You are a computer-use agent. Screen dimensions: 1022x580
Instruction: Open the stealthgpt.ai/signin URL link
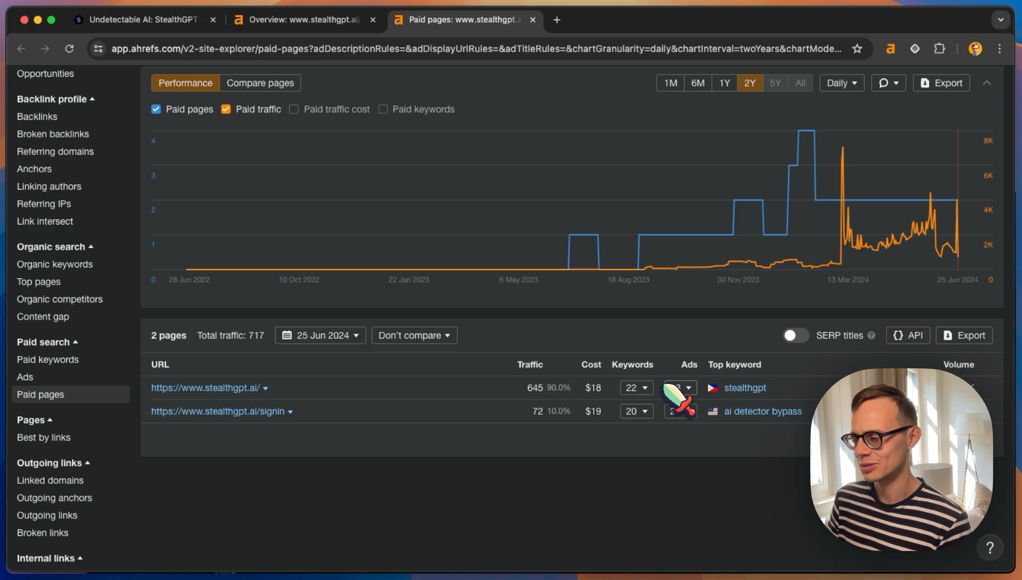tap(218, 411)
